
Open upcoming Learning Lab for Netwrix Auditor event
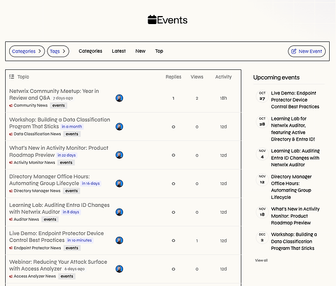coord(292,129)
